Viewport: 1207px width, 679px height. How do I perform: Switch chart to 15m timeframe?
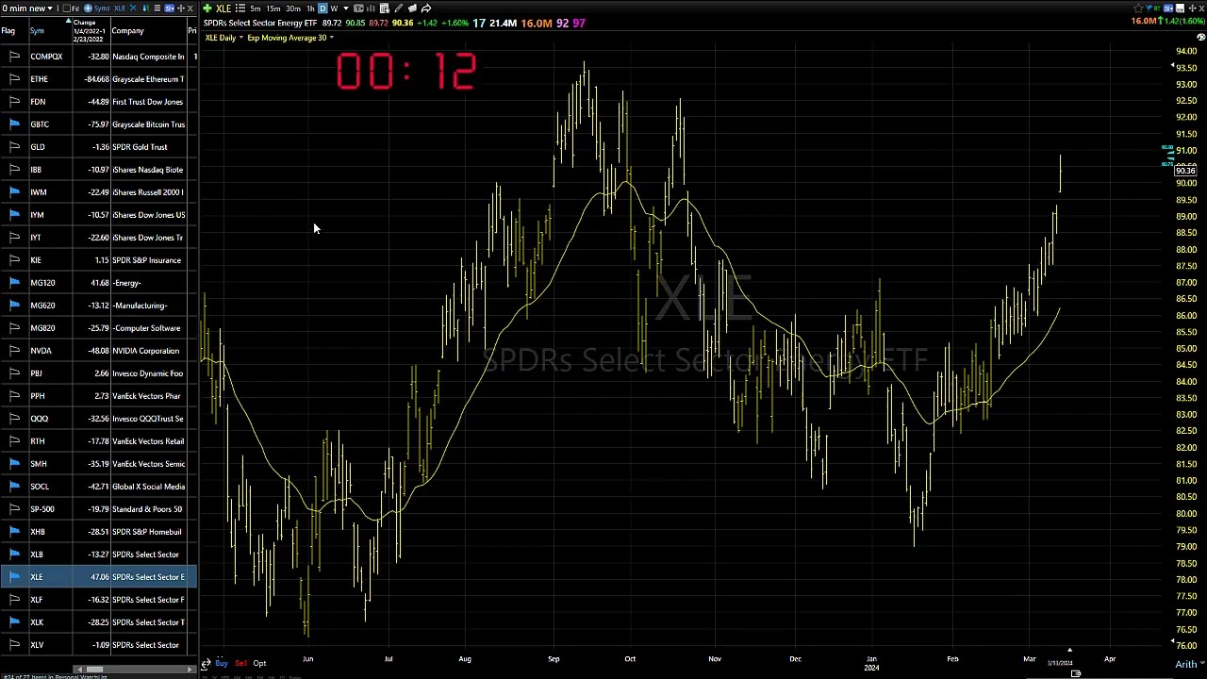click(273, 8)
